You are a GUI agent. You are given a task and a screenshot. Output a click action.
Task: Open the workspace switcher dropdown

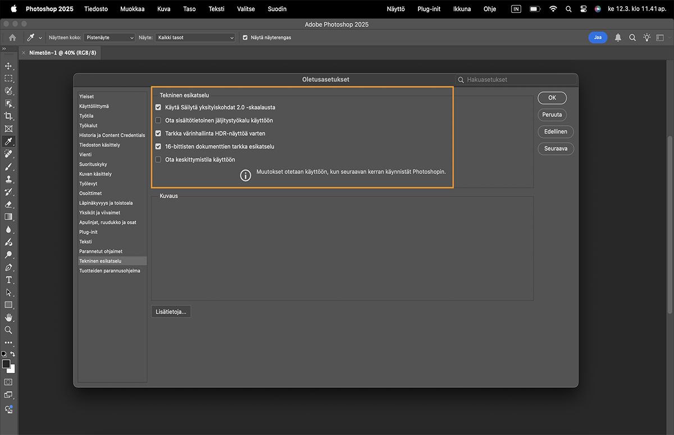click(x=661, y=38)
